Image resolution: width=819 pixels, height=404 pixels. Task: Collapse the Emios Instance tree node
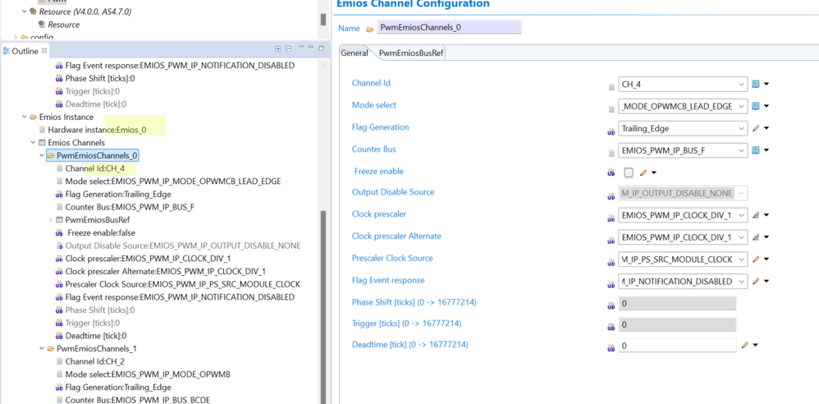24,117
